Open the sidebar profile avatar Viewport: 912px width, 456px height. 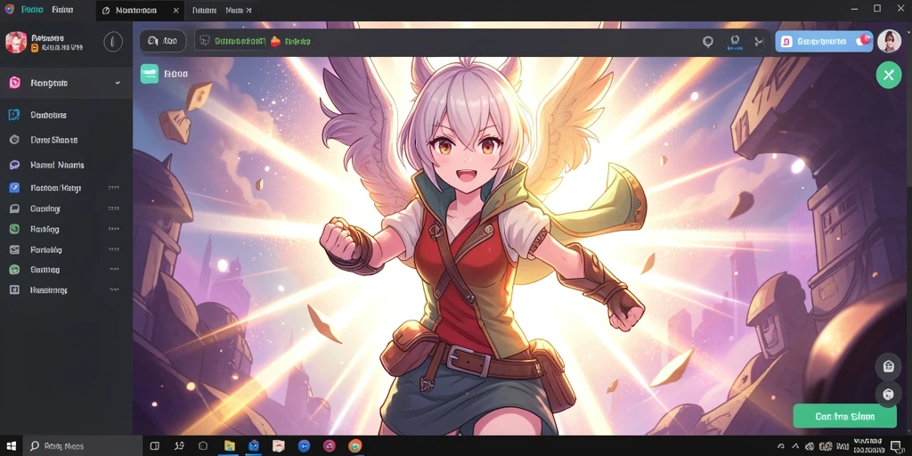(x=16, y=42)
